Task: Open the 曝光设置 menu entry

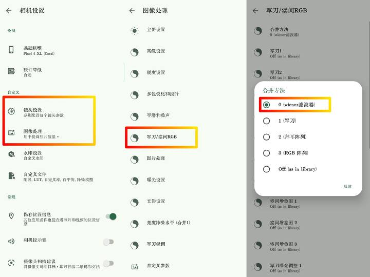Action: point(156,180)
